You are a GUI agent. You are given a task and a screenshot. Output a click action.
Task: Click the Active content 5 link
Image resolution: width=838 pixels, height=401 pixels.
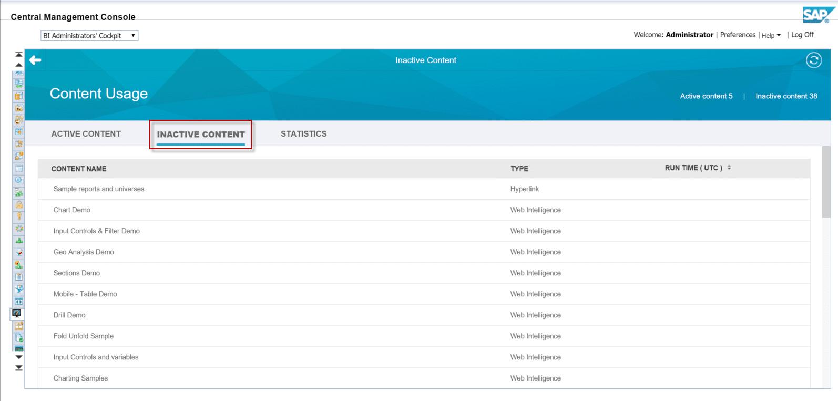tap(706, 96)
